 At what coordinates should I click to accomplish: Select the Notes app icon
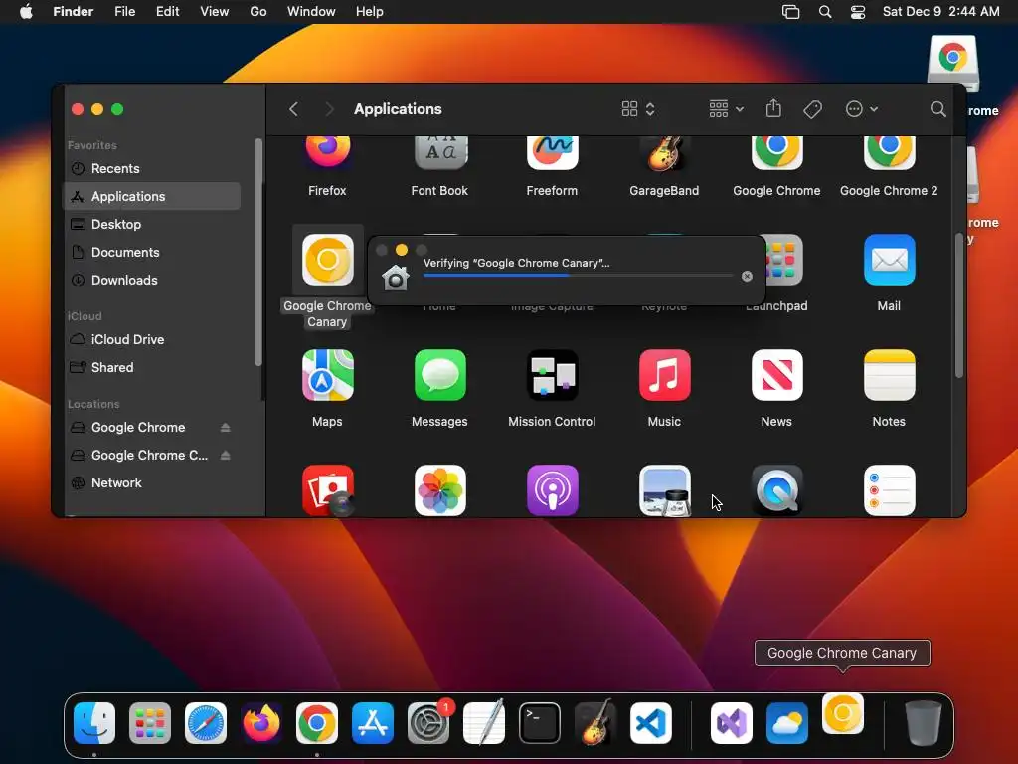click(x=889, y=375)
